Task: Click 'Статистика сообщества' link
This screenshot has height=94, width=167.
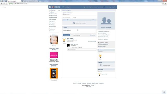Action: [x=103, y=37]
